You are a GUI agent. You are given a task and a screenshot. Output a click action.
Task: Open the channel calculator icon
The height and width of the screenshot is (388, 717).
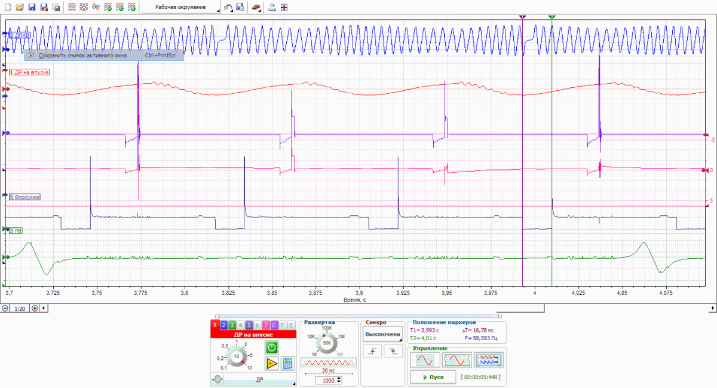288,363
